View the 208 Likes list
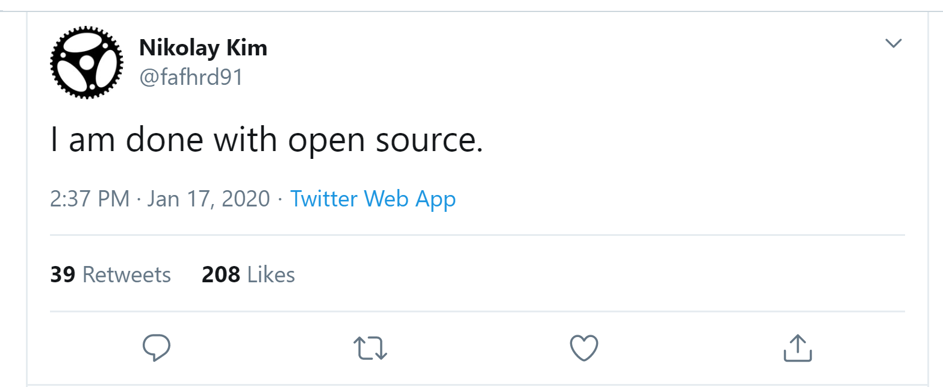 pyautogui.click(x=247, y=274)
